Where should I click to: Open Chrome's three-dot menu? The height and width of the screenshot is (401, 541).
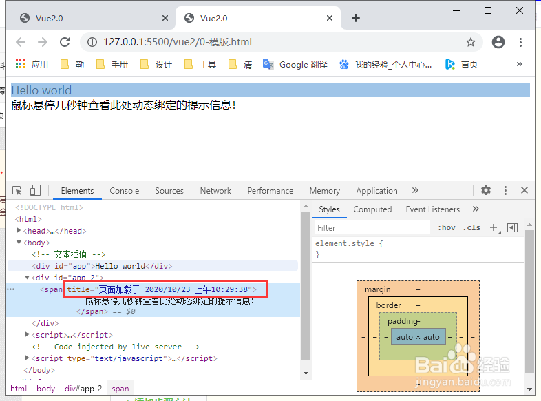click(520, 42)
